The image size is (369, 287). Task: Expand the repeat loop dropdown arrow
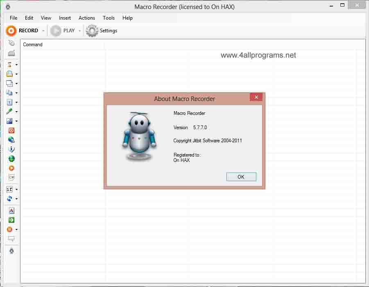coord(16,199)
